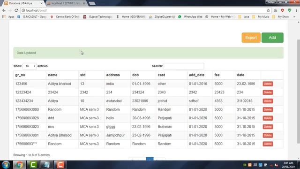Show more bookmarks chevron
Screen dimensions: 300x169
(294, 17)
